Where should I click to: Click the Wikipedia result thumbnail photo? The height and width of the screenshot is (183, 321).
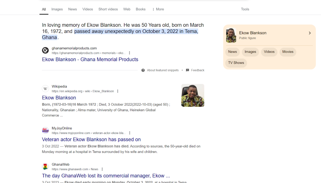[x=193, y=96]
